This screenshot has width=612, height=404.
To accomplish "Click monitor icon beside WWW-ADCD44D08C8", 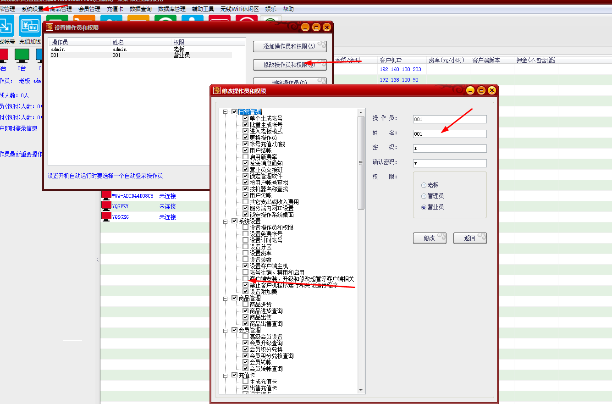I will 106,195.
